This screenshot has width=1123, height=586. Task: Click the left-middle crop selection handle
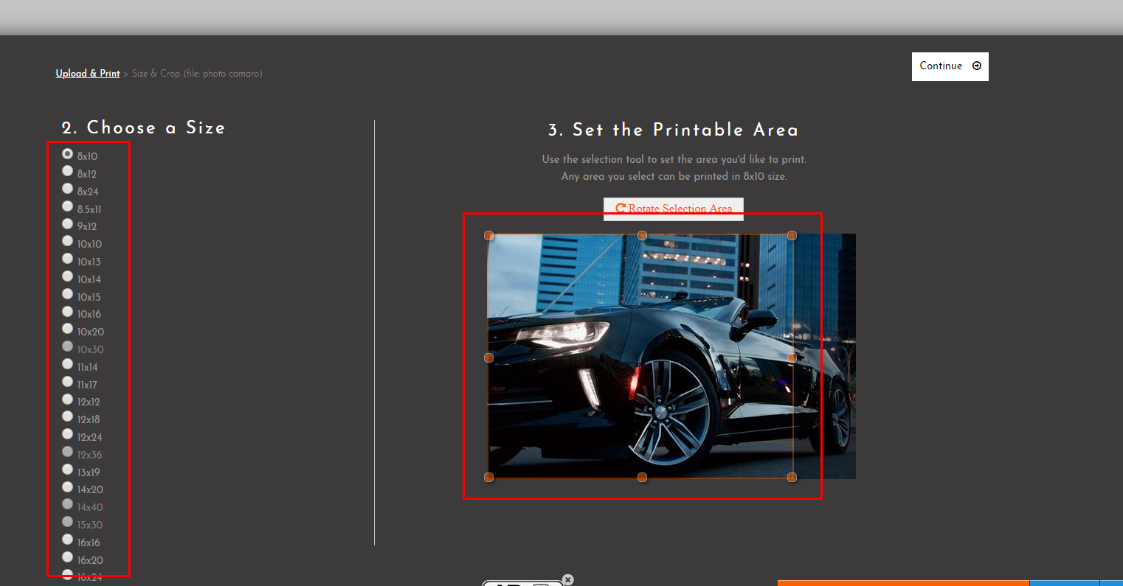pyautogui.click(x=488, y=358)
